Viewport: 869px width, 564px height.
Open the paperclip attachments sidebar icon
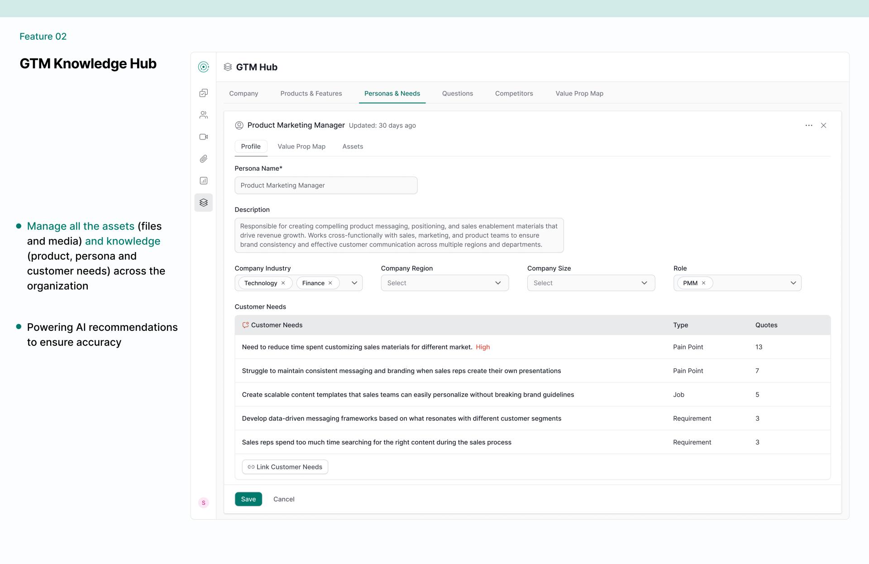pos(204,159)
